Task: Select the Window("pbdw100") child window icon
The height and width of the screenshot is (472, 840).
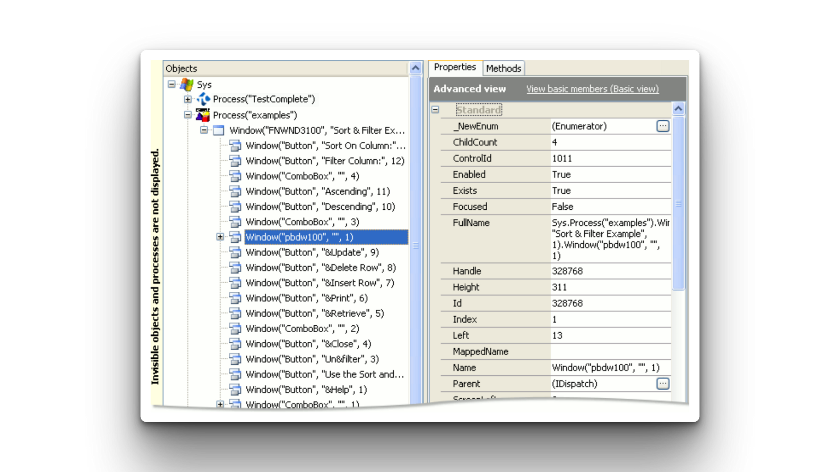Action: [236, 237]
